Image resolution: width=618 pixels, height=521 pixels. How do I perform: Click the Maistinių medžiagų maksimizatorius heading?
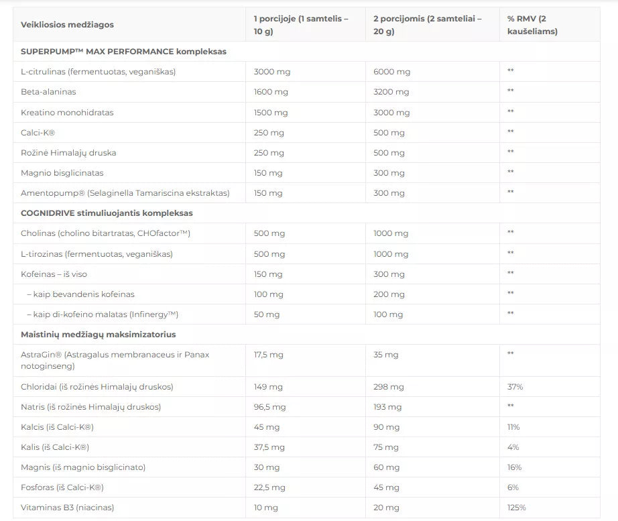click(98, 334)
